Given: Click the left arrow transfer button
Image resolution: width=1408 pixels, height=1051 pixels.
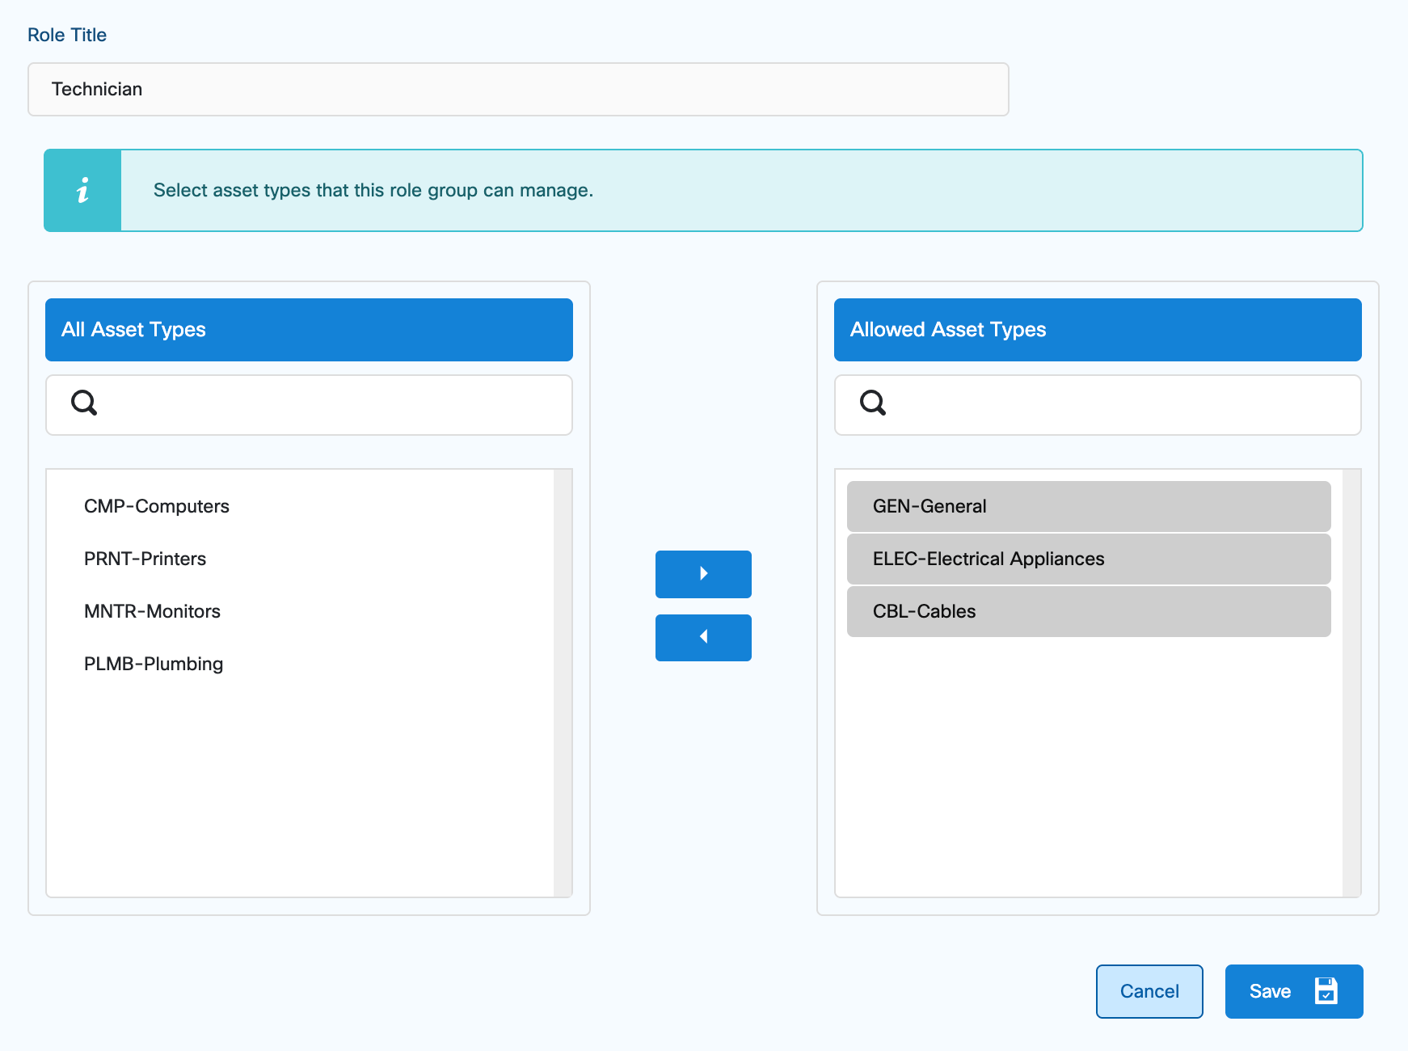Looking at the screenshot, I should (x=702, y=638).
